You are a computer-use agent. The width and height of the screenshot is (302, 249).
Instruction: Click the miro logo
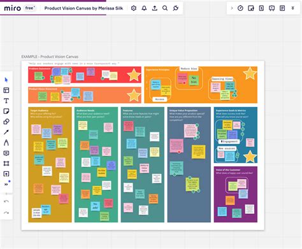(x=12, y=8)
